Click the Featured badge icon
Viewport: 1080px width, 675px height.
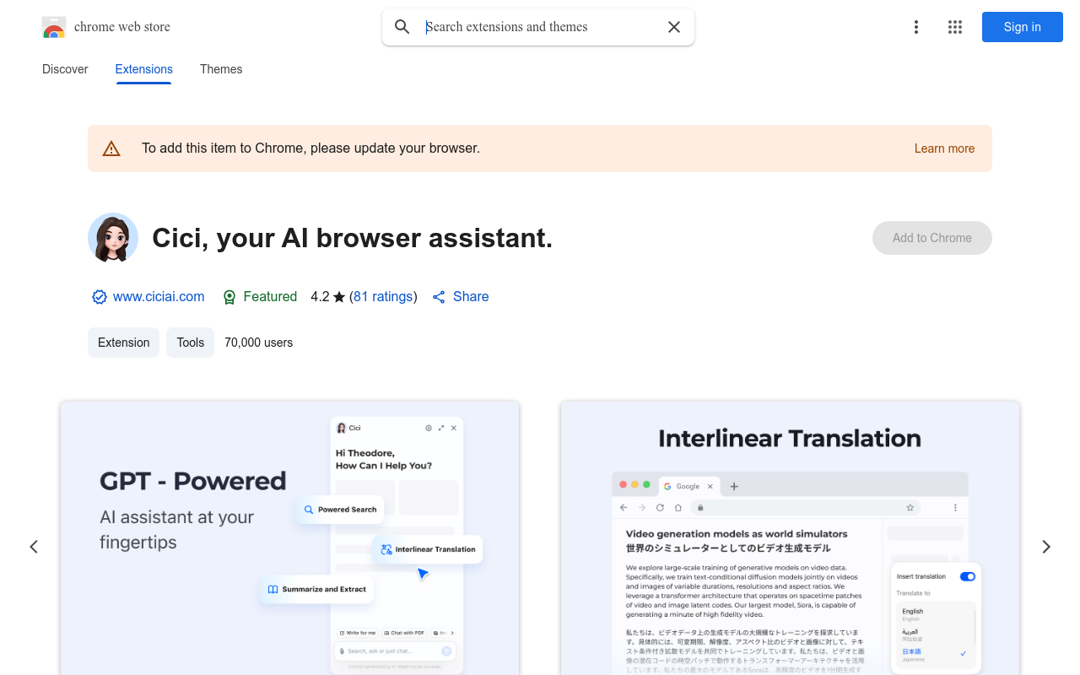pyautogui.click(x=229, y=297)
